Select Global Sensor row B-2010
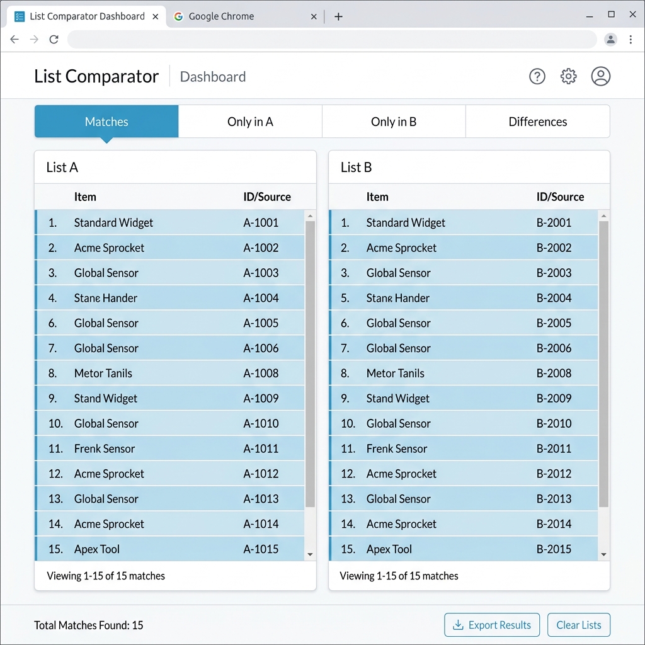This screenshot has width=645, height=645. pos(463,423)
